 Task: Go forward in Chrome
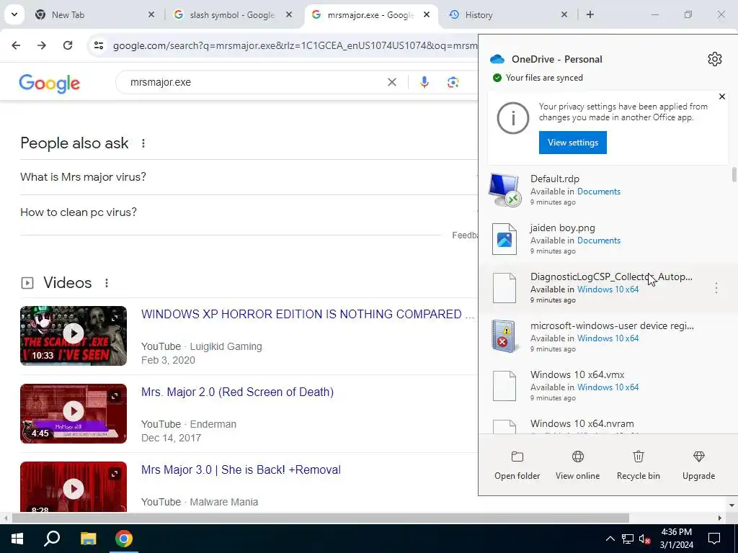coord(42,45)
